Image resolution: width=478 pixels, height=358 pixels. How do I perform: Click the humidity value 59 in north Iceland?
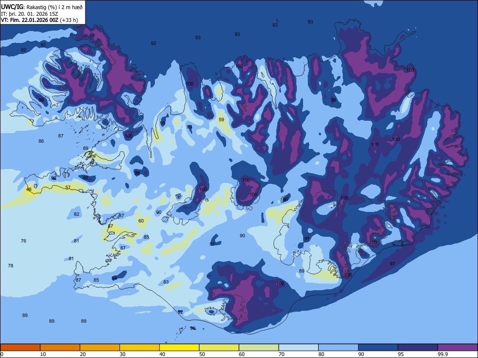click(x=221, y=120)
